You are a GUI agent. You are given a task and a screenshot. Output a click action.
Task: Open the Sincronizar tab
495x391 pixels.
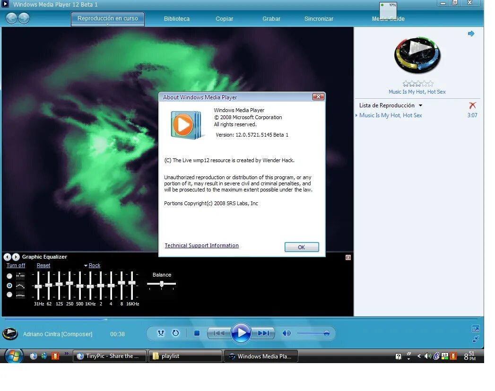(x=319, y=18)
